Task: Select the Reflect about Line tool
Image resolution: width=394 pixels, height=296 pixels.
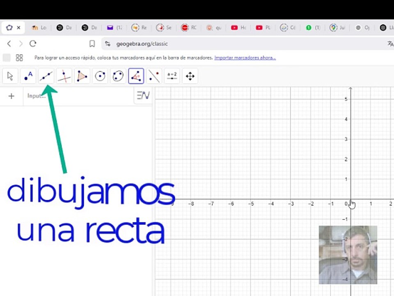Action: tap(154, 76)
